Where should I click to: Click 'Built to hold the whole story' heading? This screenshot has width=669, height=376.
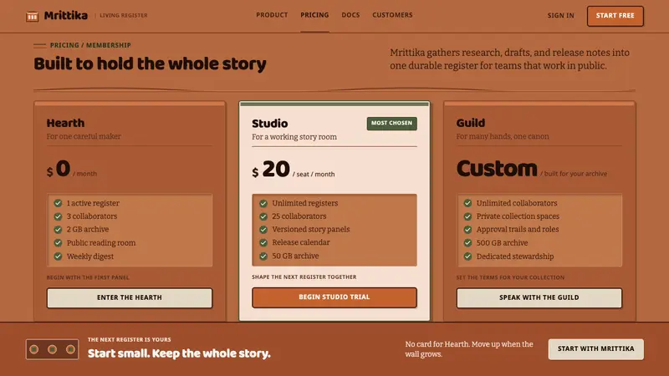point(150,64)
